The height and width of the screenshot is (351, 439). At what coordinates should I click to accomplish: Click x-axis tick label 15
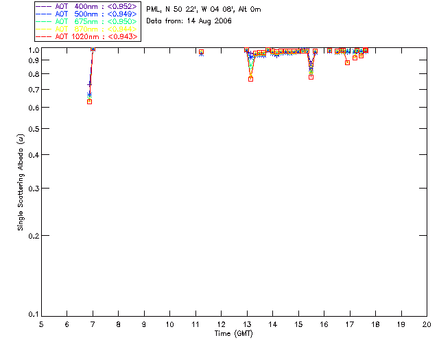298,324
